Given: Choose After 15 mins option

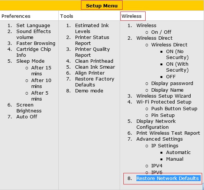Looking at the screenshot, I should 41,71.
